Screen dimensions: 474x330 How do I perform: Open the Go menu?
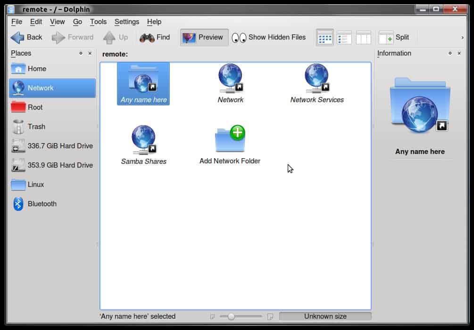[77, 22]
